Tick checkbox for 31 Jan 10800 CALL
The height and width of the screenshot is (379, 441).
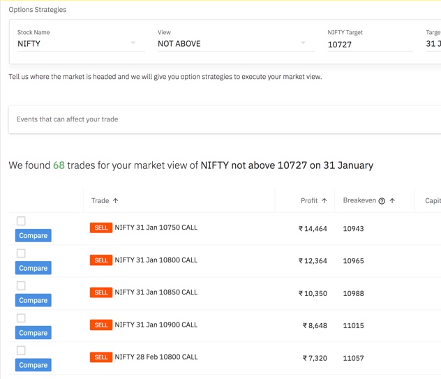pos(21,253)
